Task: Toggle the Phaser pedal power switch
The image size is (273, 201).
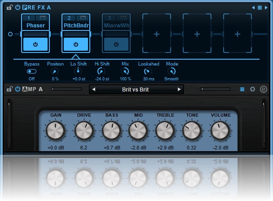Action: coord(35,44)
